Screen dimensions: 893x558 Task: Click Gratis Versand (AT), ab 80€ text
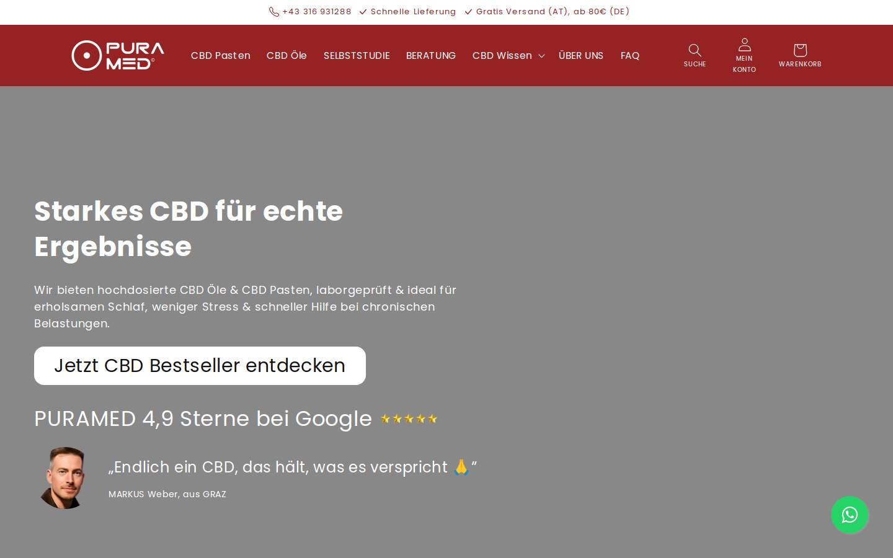(x=553, y=12)
